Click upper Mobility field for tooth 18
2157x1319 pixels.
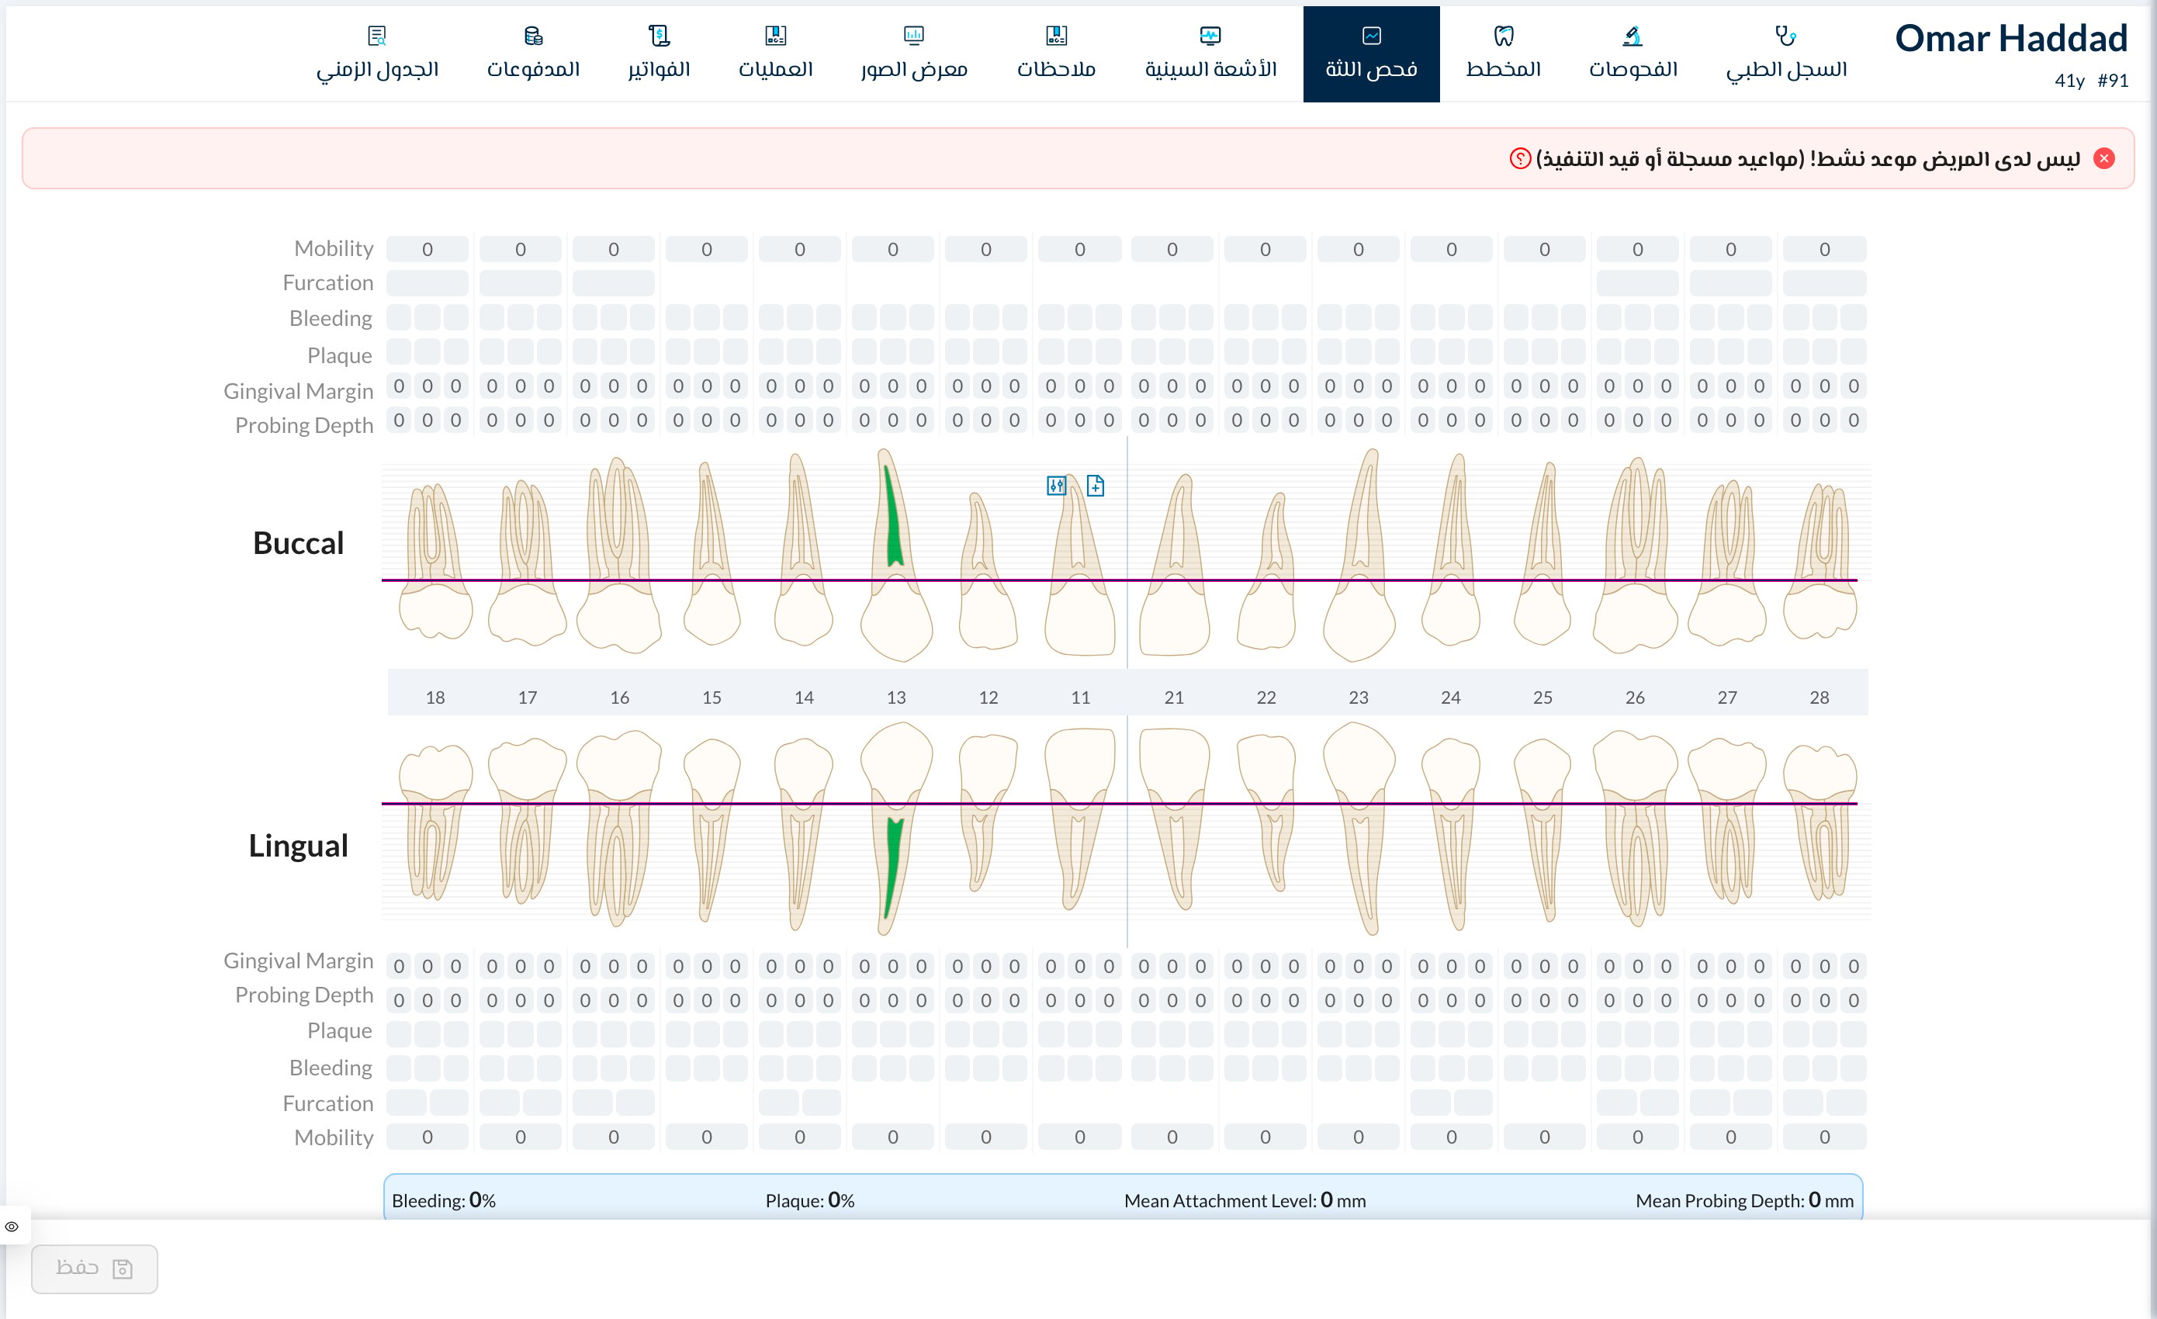coord(428,249)
